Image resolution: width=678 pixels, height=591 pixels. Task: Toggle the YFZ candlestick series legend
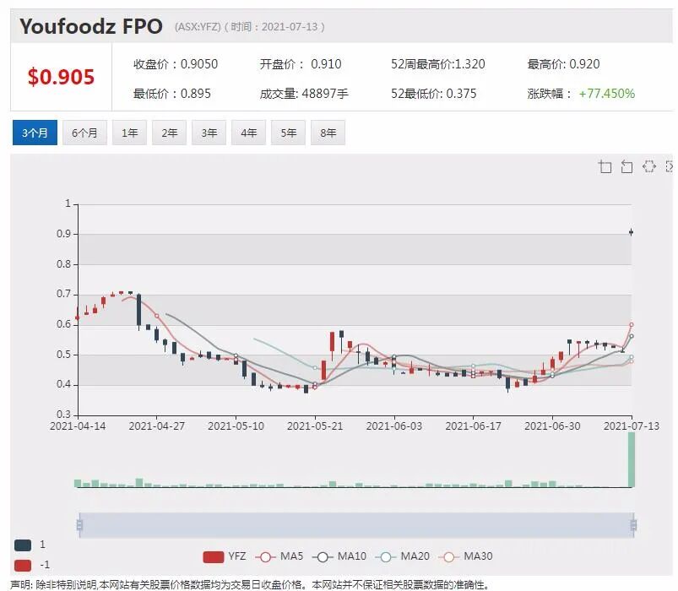tap(225, 556)
